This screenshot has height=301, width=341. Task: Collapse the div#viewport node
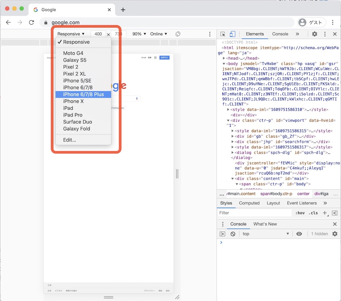tap(228, 120)
